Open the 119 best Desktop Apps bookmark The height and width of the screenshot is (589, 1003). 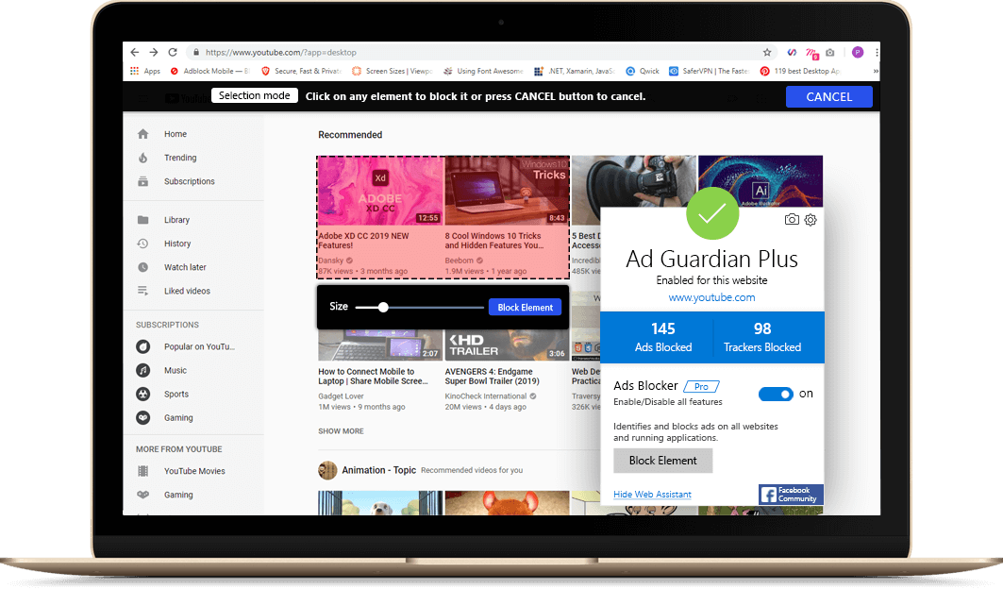pyautogui.click(x=800, y=71)
